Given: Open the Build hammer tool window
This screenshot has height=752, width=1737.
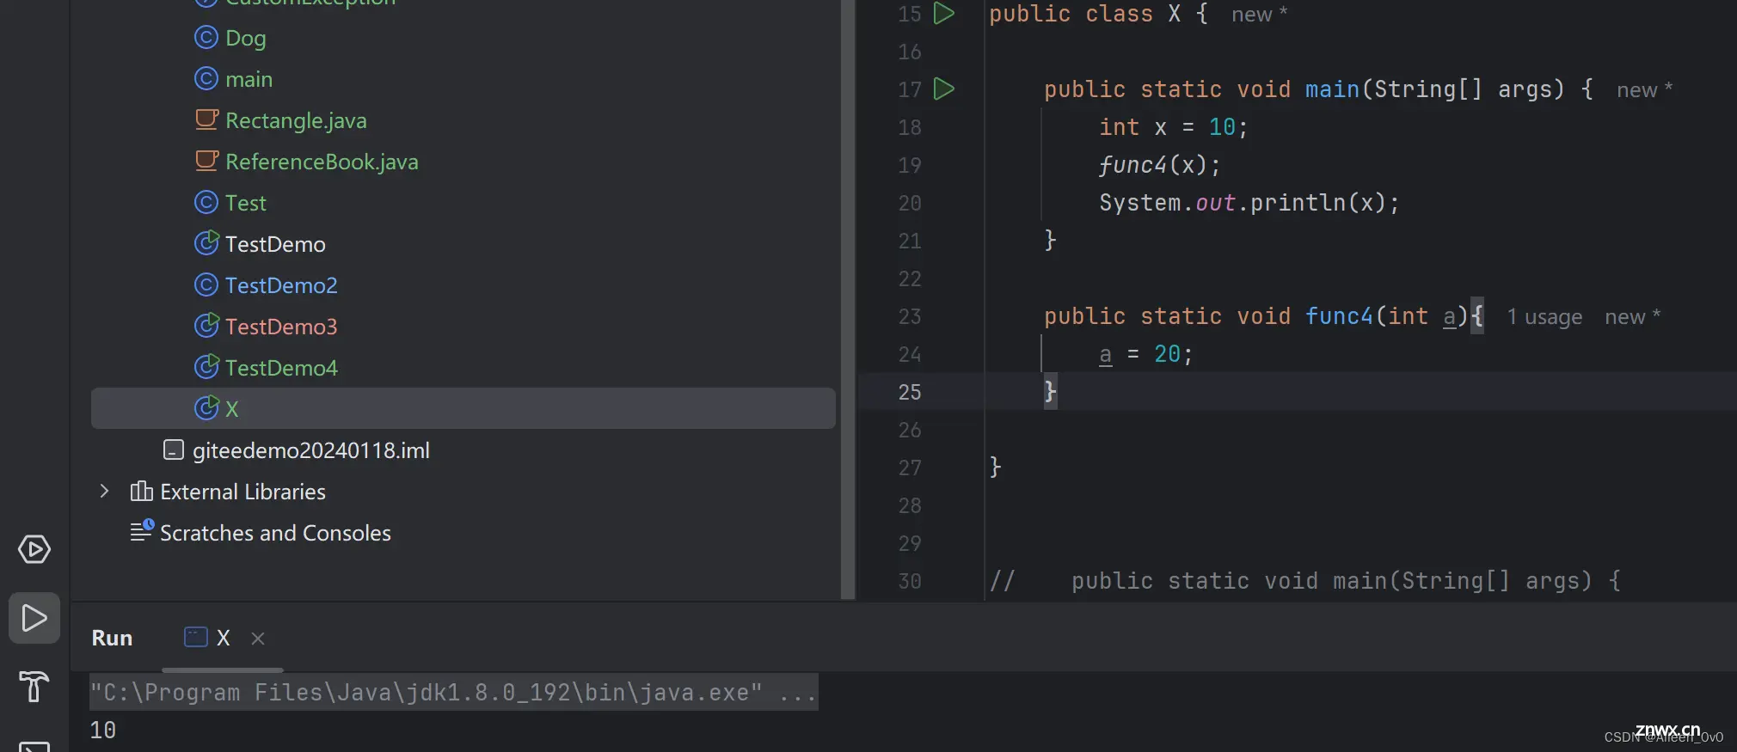Looking at the screenshot, I should pos(34,686).
